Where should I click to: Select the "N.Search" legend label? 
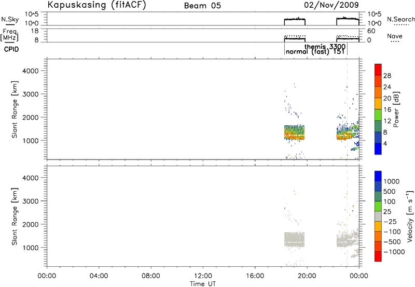400,19
